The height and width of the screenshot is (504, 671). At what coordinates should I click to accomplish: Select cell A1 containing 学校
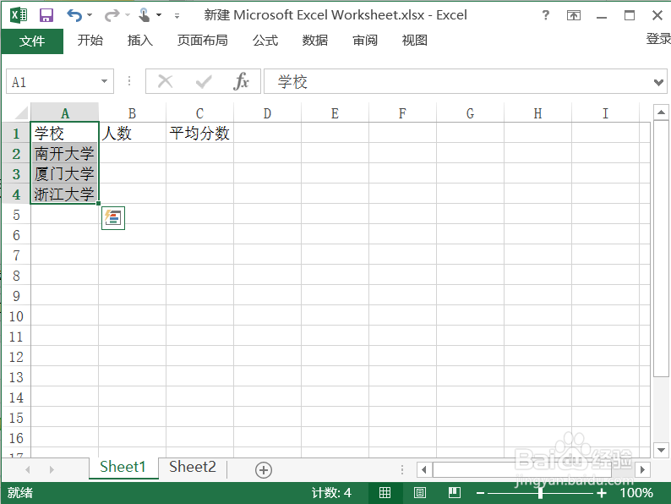(x=64, y=133)
